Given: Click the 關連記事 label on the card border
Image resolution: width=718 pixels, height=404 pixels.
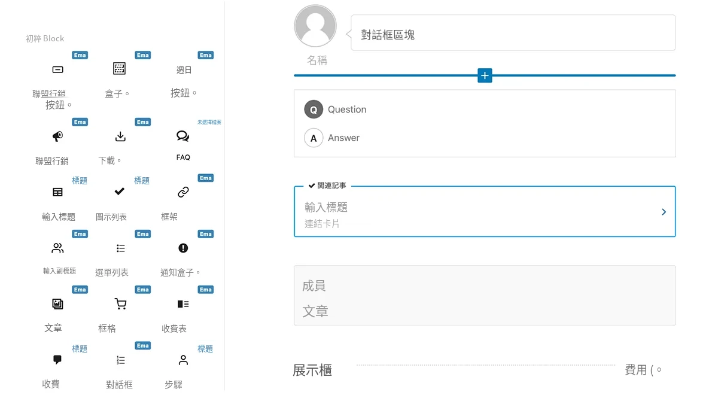Looking at the screenshot, I should coord(331,186).
